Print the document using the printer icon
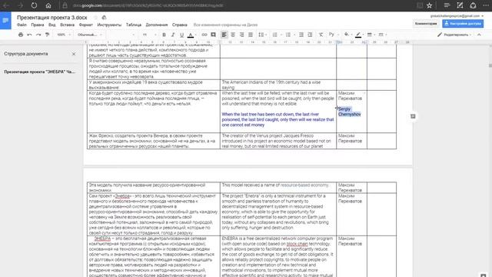 coord(21,35)
